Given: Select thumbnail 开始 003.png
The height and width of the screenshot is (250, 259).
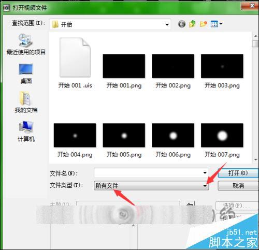Looking at the screenshot, I should tap(222, 66).
